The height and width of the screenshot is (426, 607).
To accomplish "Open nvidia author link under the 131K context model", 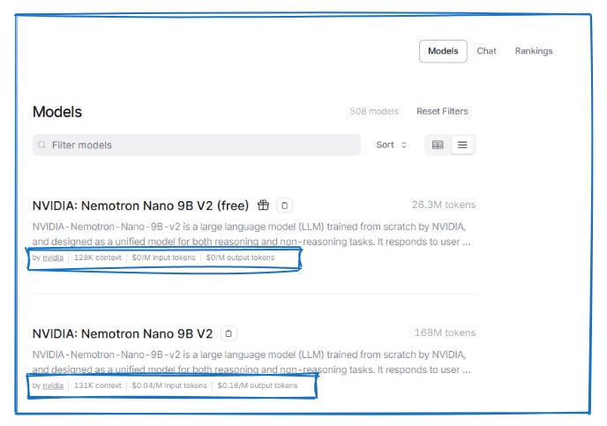I will 53,385.
